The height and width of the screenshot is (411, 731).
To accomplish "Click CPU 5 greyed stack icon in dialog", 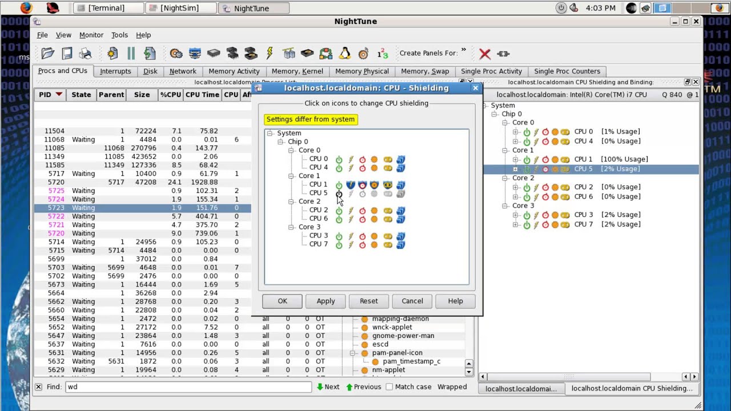I will [400, 194].
